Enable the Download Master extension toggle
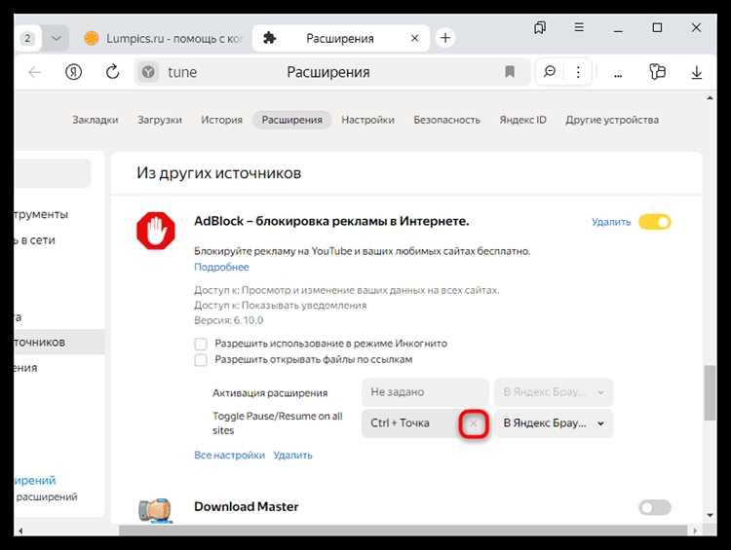This screenshot has width=731, height=550. coord(655,507)
